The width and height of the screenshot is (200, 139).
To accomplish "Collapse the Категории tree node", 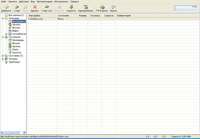I will [3, 19].
